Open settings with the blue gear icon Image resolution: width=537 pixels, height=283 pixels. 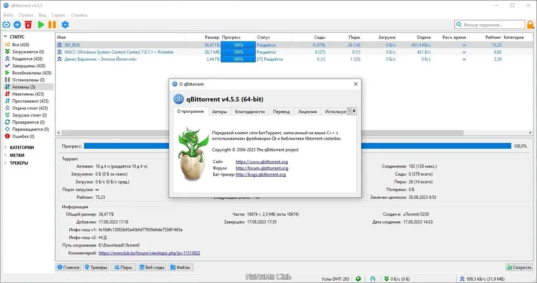[65, 25]
